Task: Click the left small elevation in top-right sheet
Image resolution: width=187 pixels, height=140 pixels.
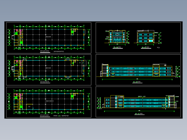Action: point(117,37)
